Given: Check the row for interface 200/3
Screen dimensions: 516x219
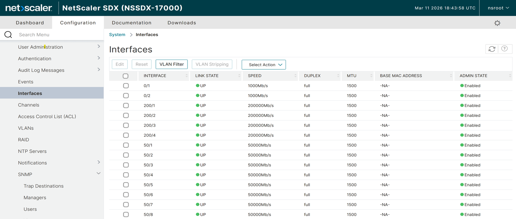Looking at the screenshot, I should coord(126,125).
